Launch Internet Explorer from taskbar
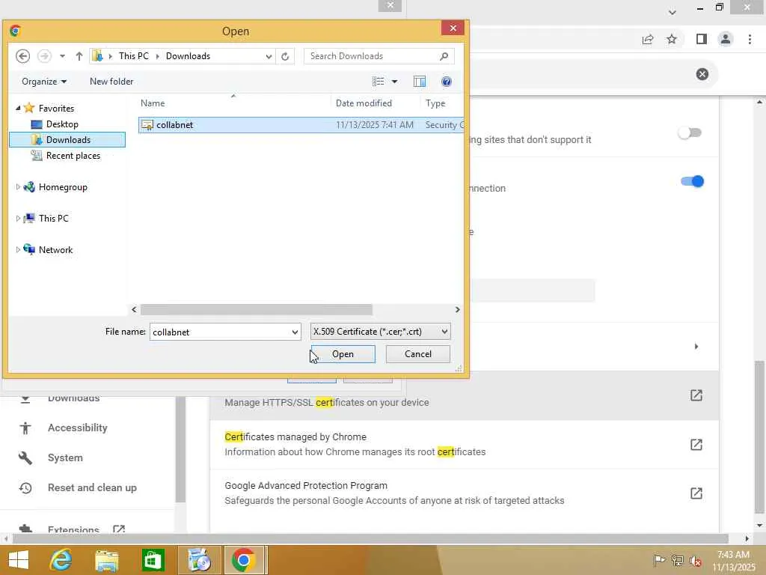This screenshot has height=575, width=766. (61, 560)
